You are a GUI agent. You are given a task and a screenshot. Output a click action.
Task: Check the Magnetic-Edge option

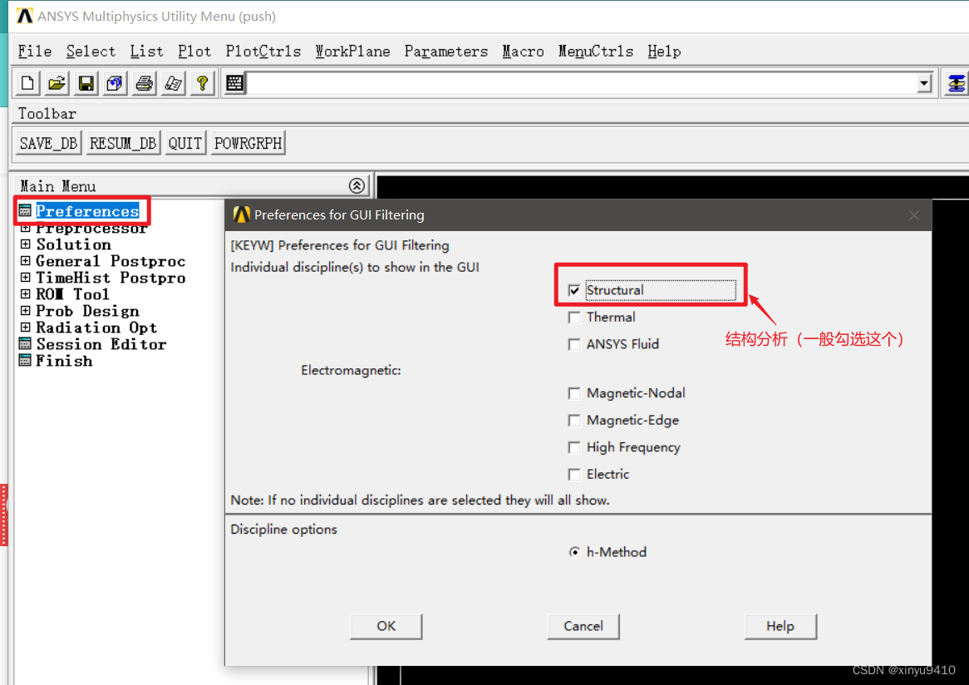click(574, 421)
